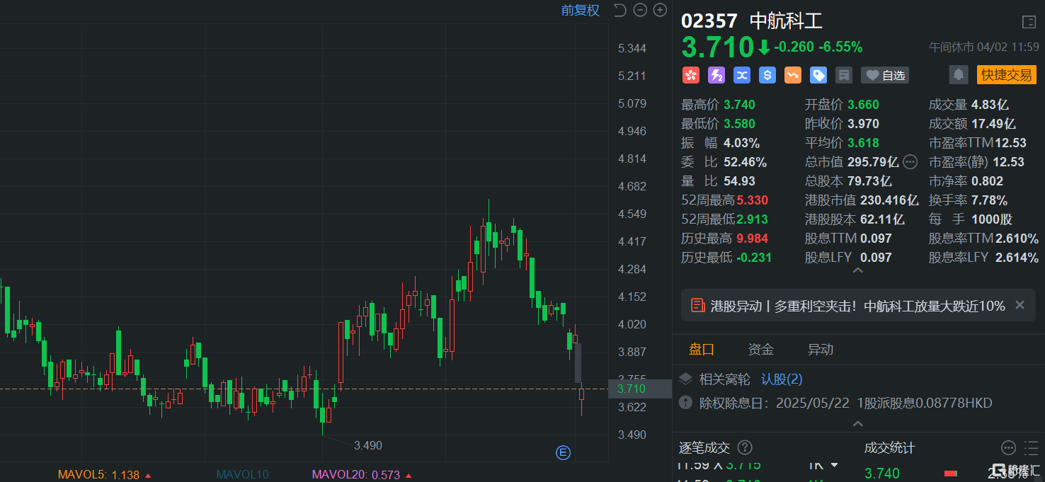Click the layers icon beside 相关窝轮
Viewport: 1045px width, 482px height.
point(685,379)
